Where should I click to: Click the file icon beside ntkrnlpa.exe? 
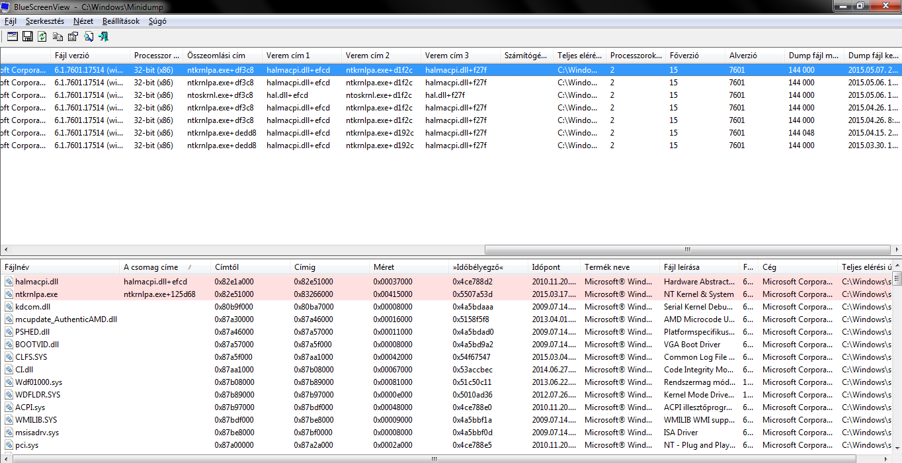(9, 294)
